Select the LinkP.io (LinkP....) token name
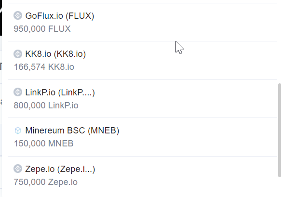283x197 pixels. click(x=60, y=92)
